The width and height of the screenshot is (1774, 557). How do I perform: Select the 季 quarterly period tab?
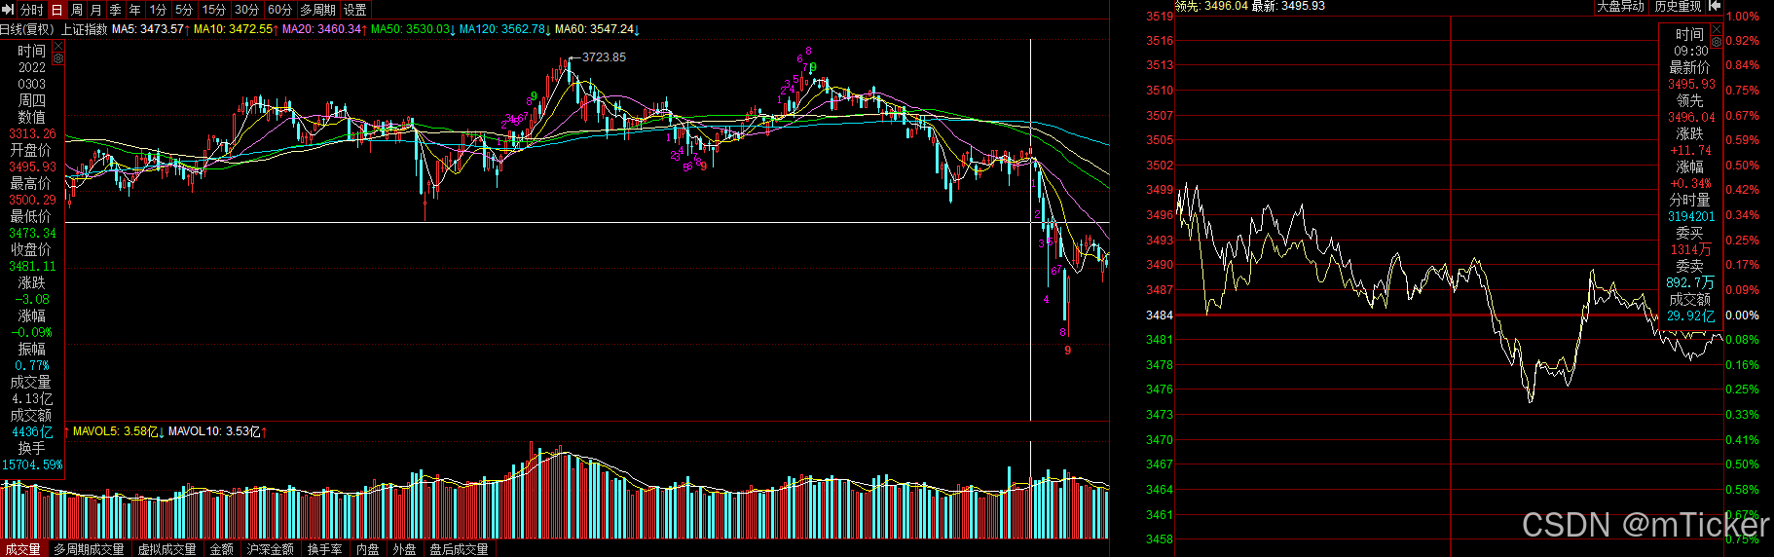point(116,9)
